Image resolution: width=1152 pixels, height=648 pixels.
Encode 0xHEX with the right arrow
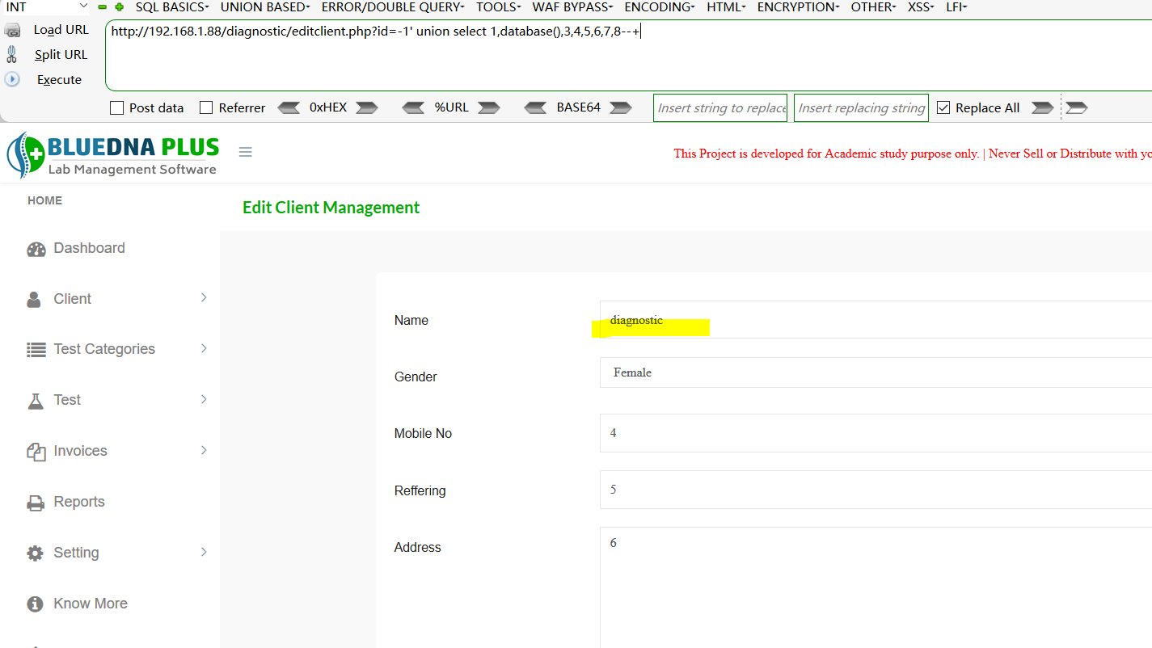pos(367,107)
